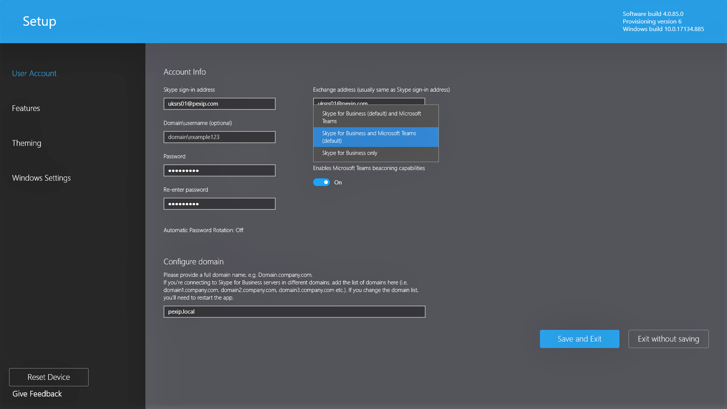Choose Skype for Business and Microsoft Teams (default)
Viewport: 727px width, 409px height.
click(376, 137)
